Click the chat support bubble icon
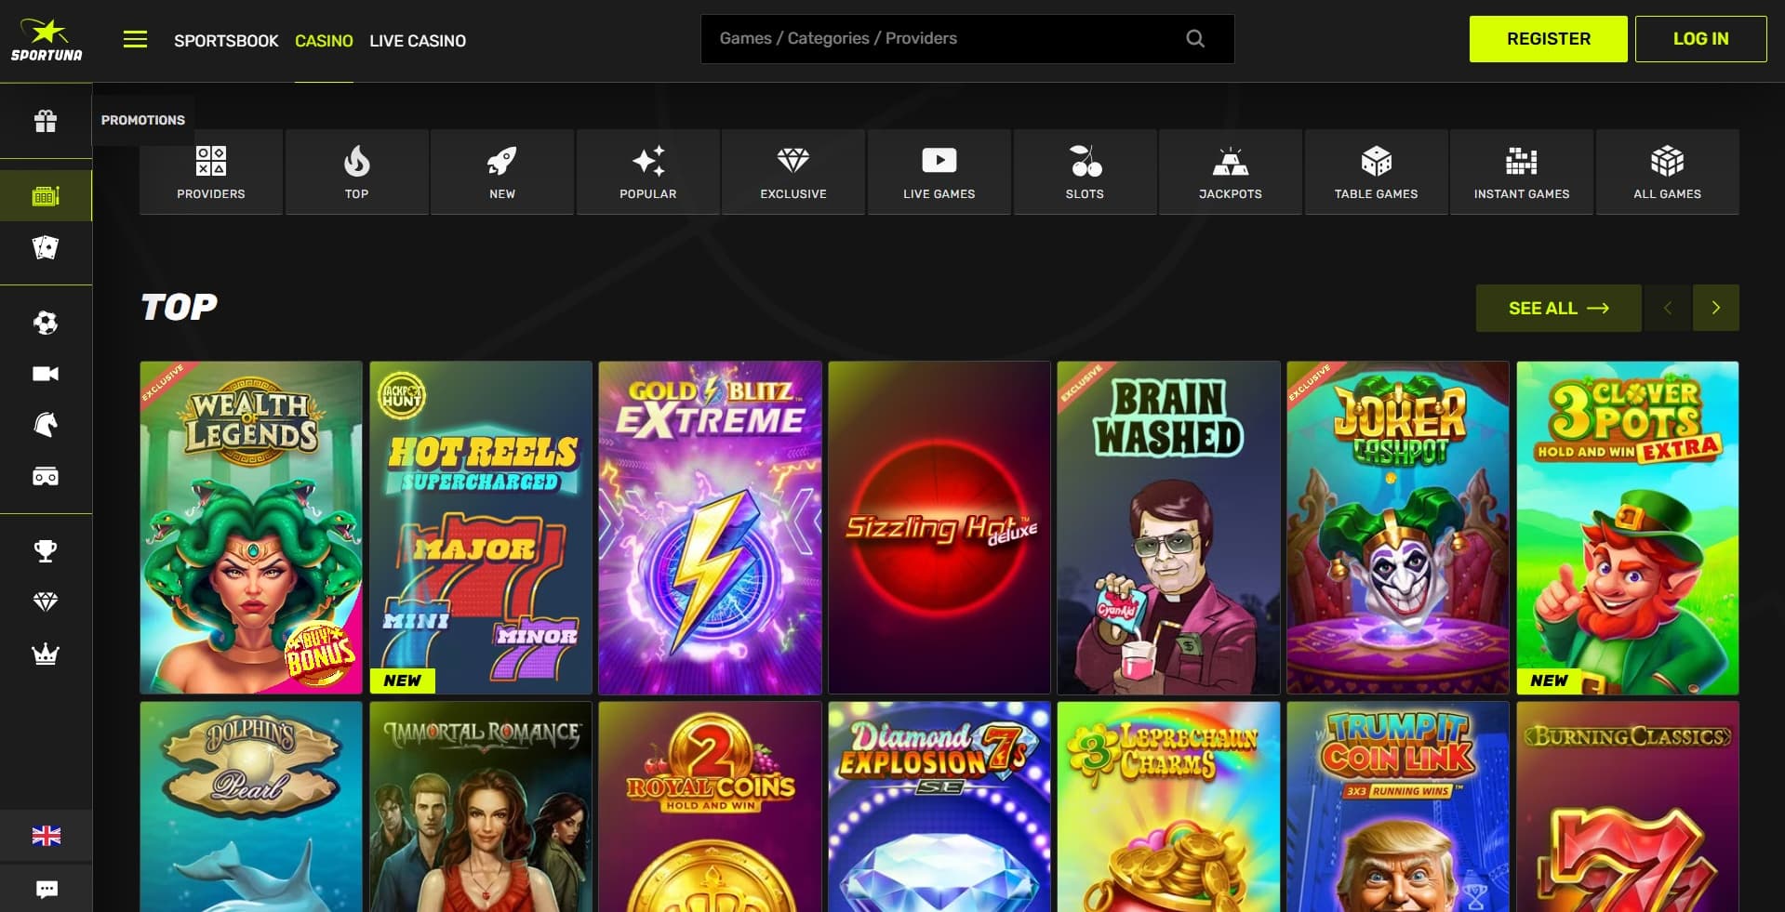 pyautogui.click(x=46, y=889)
